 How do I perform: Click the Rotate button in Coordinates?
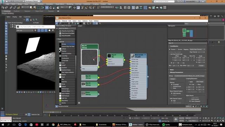[x=201, y=66]
